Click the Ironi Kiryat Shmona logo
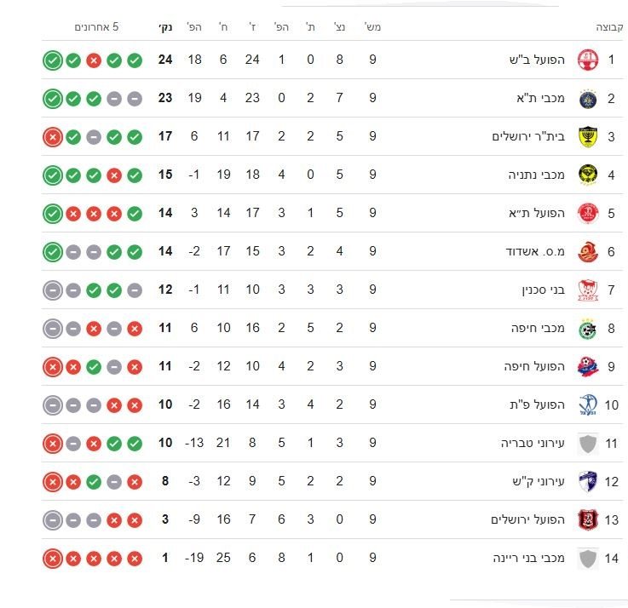Viewport: 628px width, 608px height. click(587, 482)
